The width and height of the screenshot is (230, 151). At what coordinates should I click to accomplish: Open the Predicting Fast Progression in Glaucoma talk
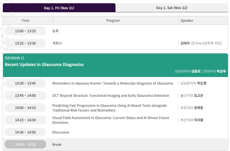point(109,108)
